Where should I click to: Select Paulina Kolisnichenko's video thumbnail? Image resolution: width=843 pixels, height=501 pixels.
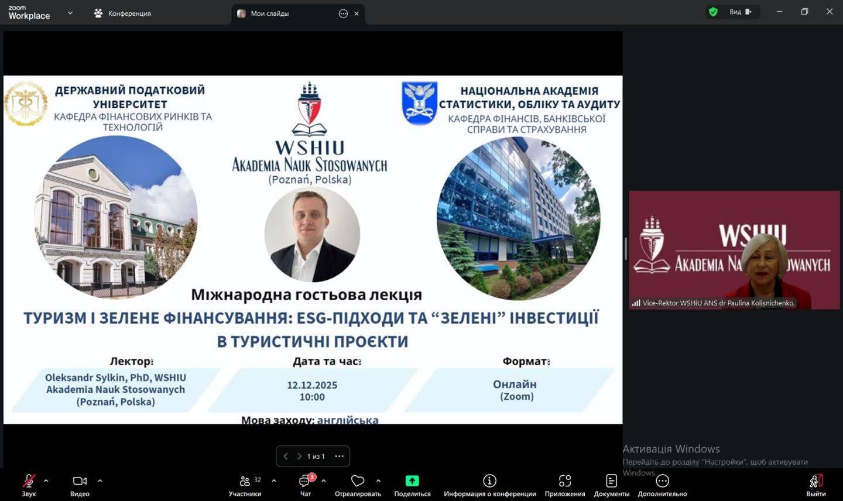tap(734, 249)
